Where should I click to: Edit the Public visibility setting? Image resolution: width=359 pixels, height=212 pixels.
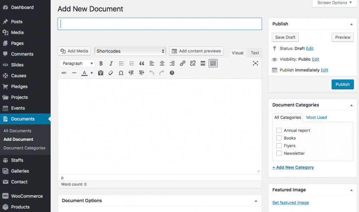pyautogui.click(x=315, y=59)
